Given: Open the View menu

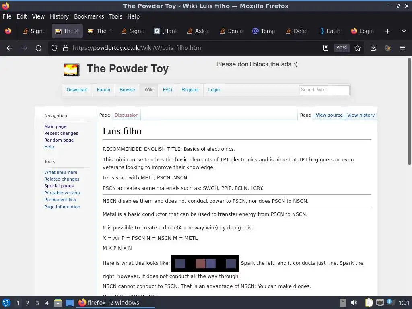Looking at the screenshot, I should 38,16.
